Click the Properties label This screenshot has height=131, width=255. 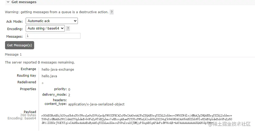(x=28, y=89)
